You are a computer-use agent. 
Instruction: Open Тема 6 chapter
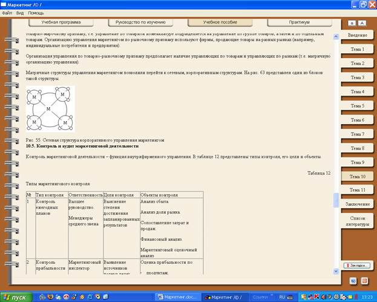(x=358, y=120)
